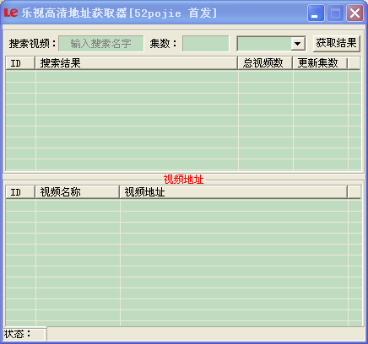The height and width of the screenshot is (344, 368).
Task: Click the ID column header in video address list
Action: click(20, 192)
